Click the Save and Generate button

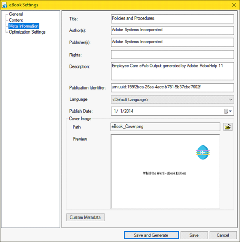pyautogui.click(x=150, y=235)
